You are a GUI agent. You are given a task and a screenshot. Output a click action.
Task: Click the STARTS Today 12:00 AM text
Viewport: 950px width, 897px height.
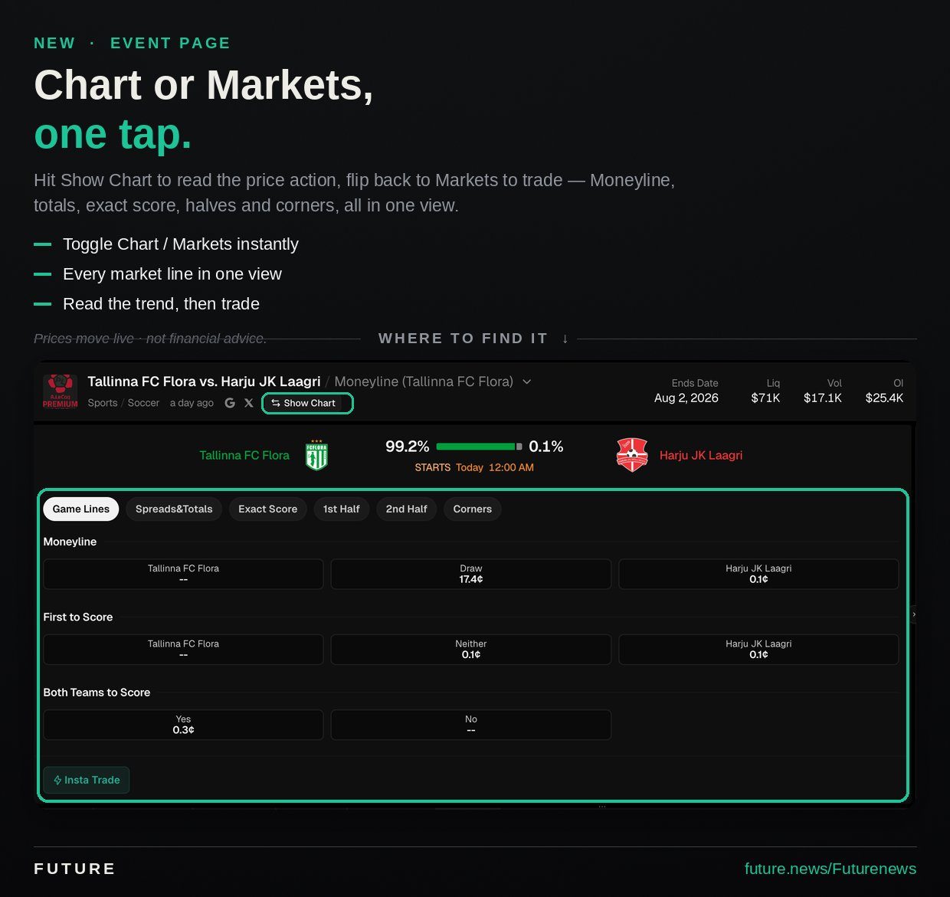click(x=474, y=467)
